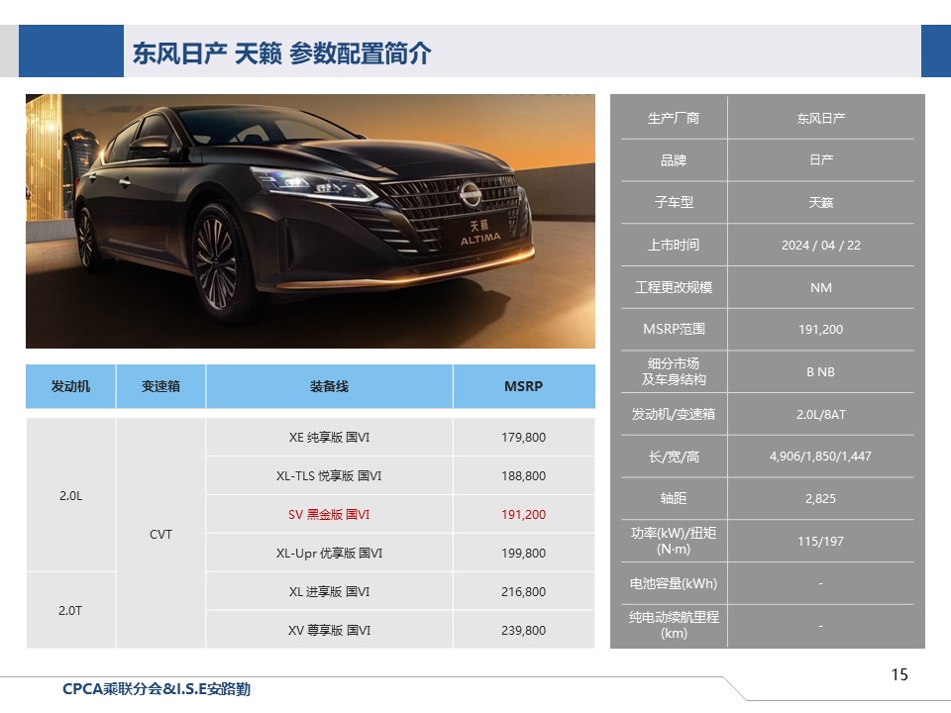Viewport: 951px width, 713px height.
Task: Click the 179,800 price cell
Action: pyautogui.click(x=524, y=437)
